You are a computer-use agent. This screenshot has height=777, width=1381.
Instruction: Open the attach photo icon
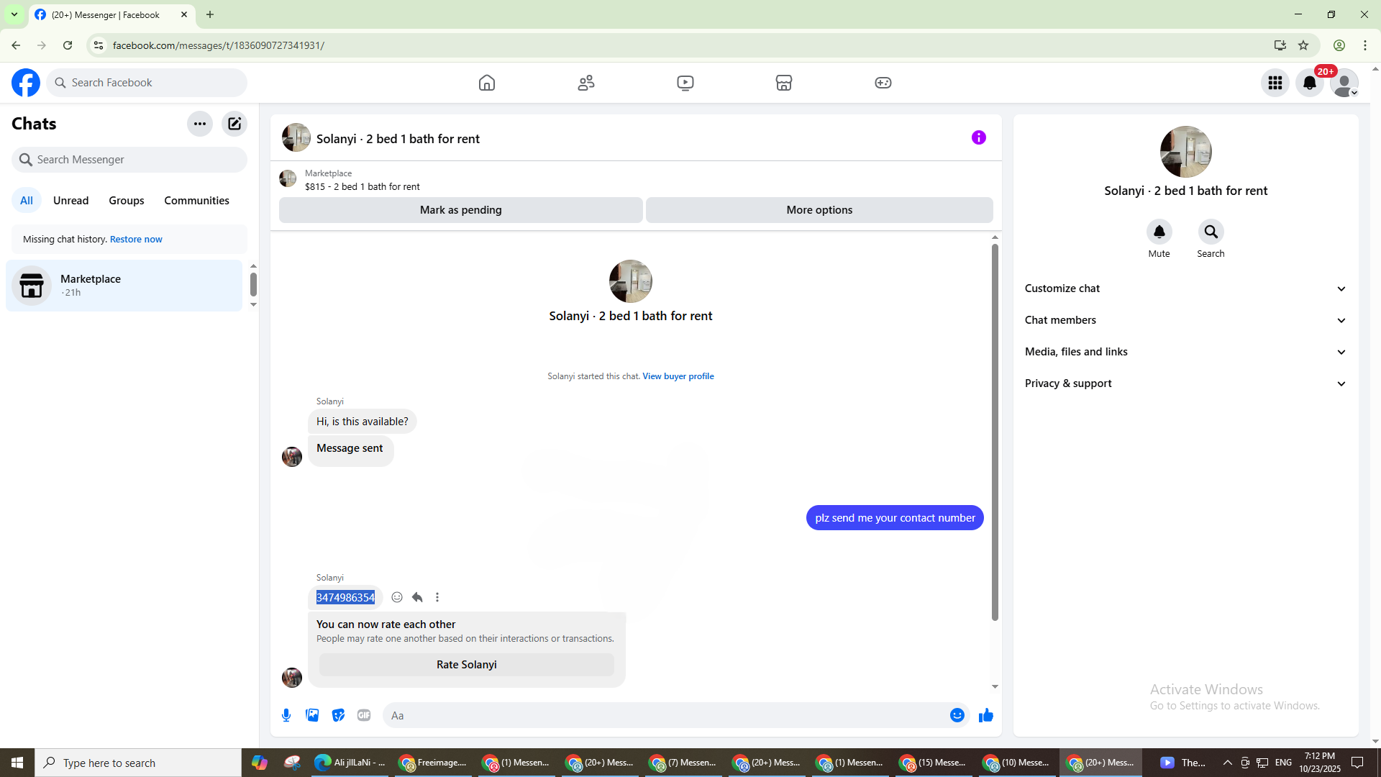[x=312, y=715]
